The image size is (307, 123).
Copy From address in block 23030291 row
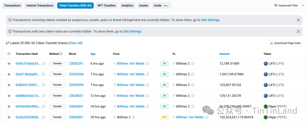pyautogui.click(x=148, y=63)
